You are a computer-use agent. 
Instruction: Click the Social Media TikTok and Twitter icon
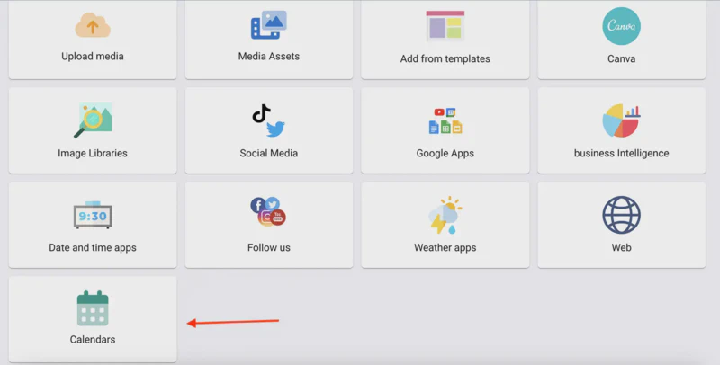click(x=268, y=121)
